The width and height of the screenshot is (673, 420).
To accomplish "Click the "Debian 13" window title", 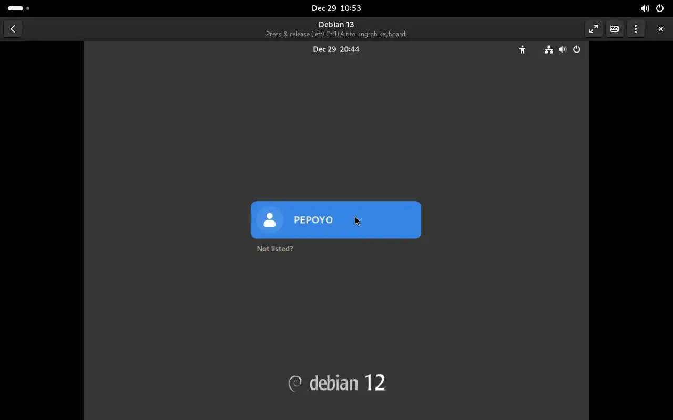I will (336, 24).
